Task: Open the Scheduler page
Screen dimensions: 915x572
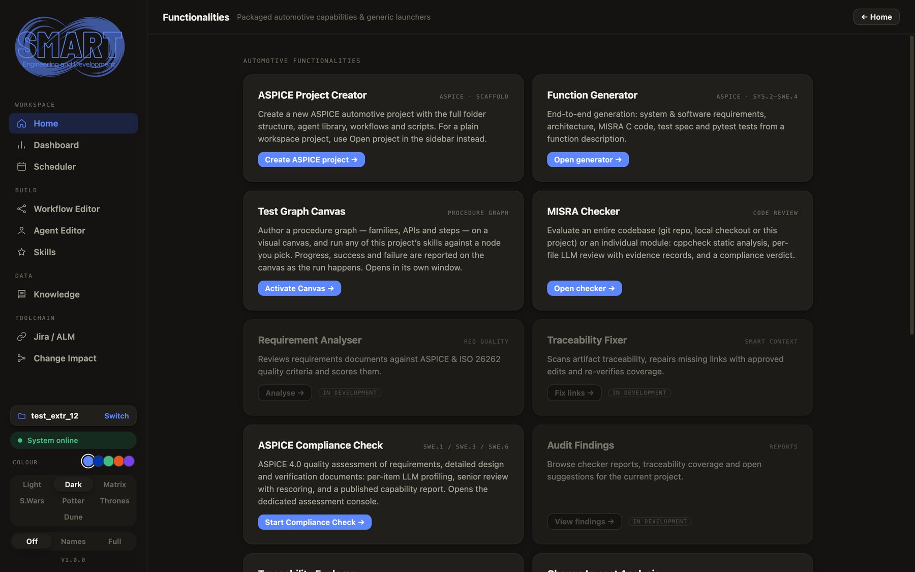Action: click(73, 167)
